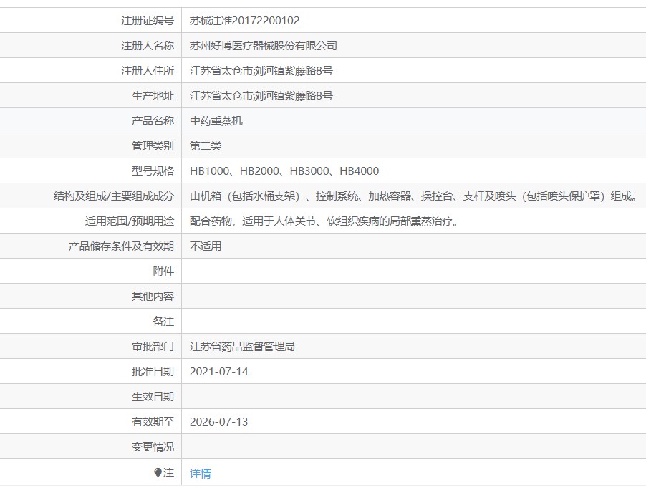Select model list HB1000、HB2000、HB3000、HB4000
Image resolution: width=646 pixels, height=490 pixels.
tap(284, 171)
